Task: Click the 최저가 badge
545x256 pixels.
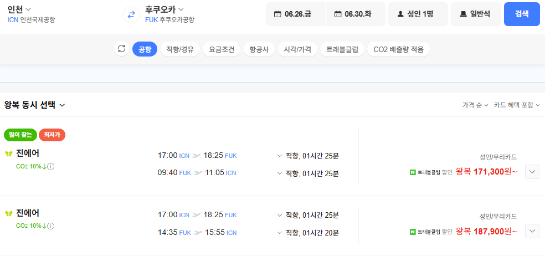Action: [52, 135]
